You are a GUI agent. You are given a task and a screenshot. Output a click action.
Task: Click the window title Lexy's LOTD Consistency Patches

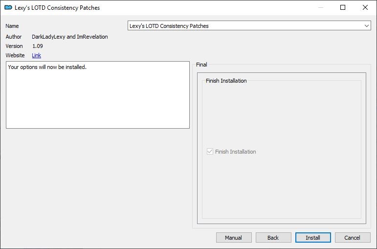click(57, 8)
